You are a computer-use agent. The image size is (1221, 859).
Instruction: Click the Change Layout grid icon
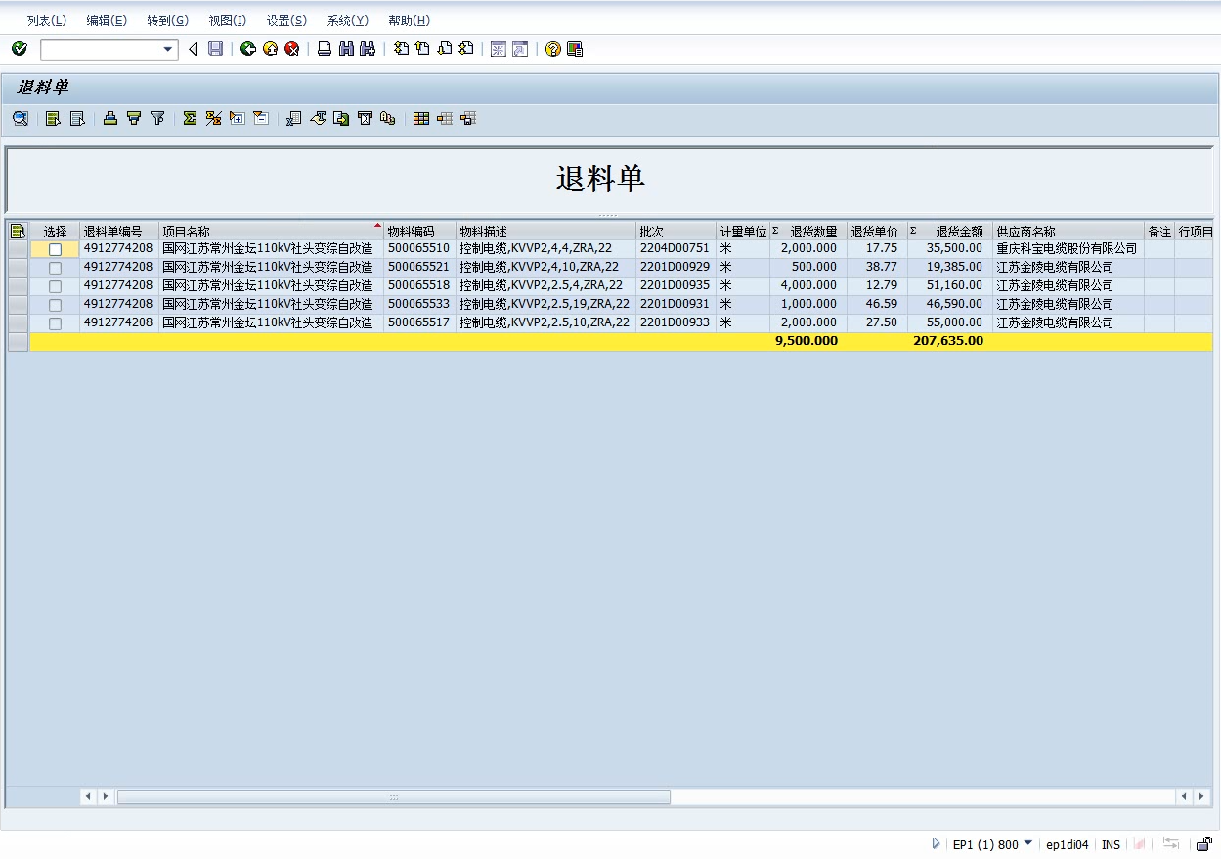point(421,118)
